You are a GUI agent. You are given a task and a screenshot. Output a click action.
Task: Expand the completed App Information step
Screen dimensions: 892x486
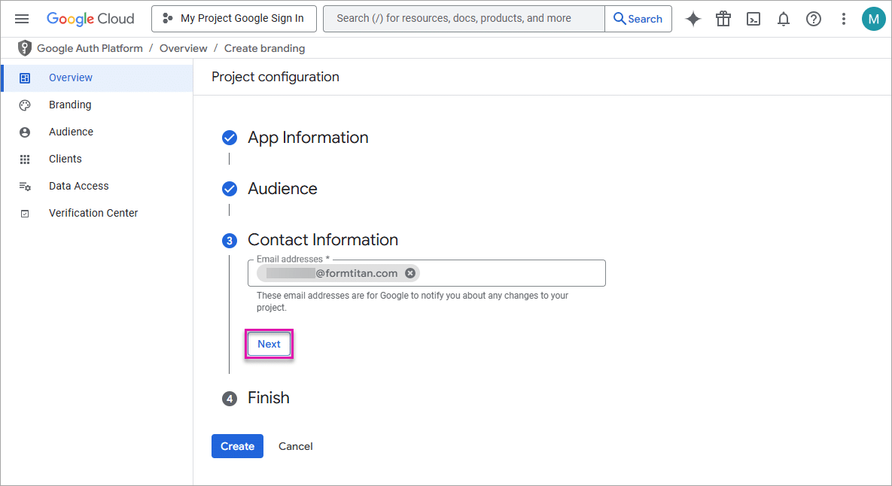point(308,138)
